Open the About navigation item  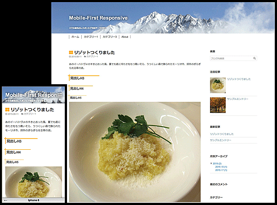coord(125,37)
